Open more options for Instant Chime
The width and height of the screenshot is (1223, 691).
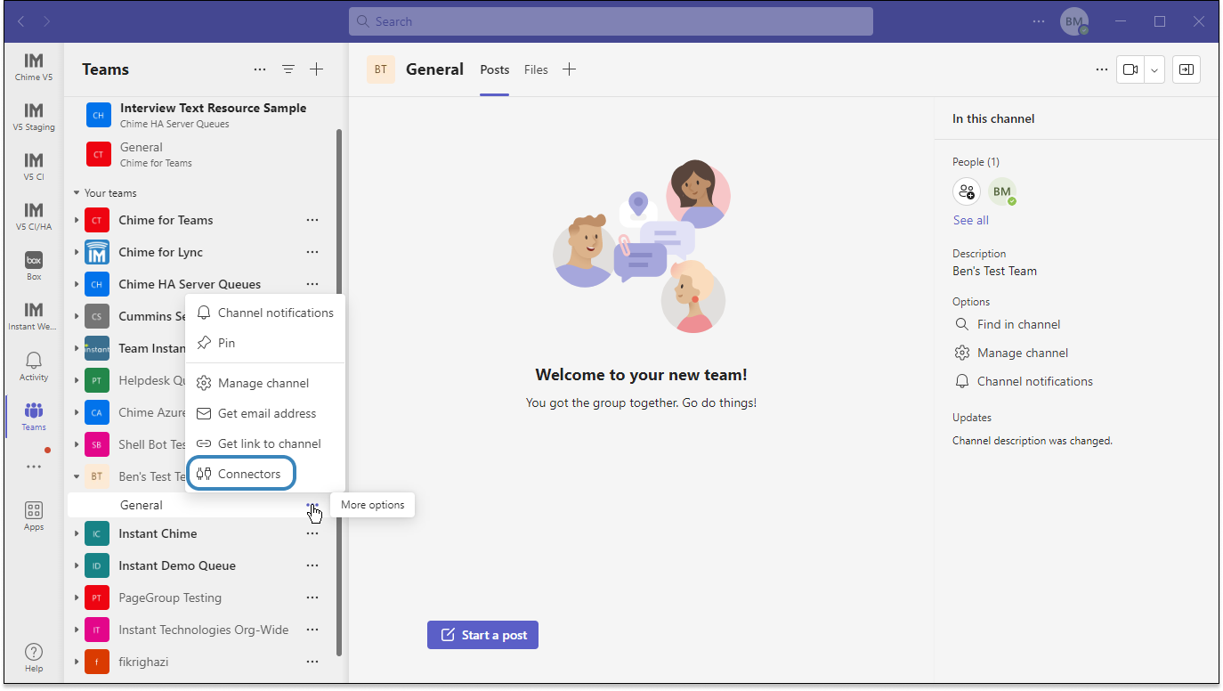[x=312, y=534]
